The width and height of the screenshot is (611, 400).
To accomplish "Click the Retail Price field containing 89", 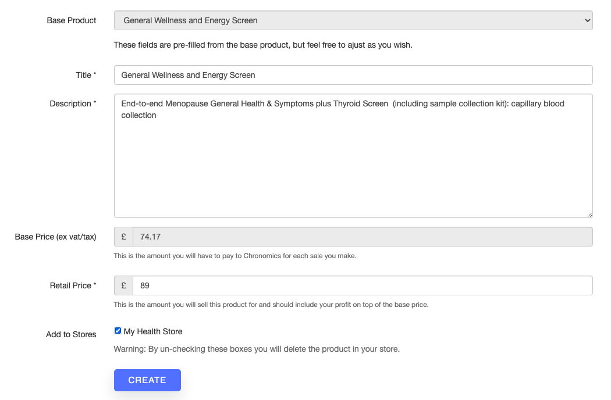I will [x=363, y=285].
